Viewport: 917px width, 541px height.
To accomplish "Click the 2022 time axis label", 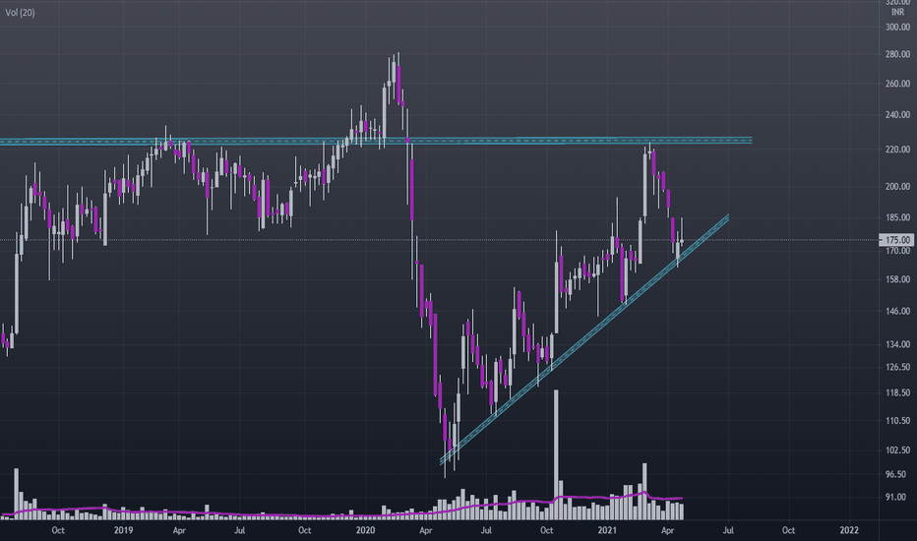I will 849,530.
